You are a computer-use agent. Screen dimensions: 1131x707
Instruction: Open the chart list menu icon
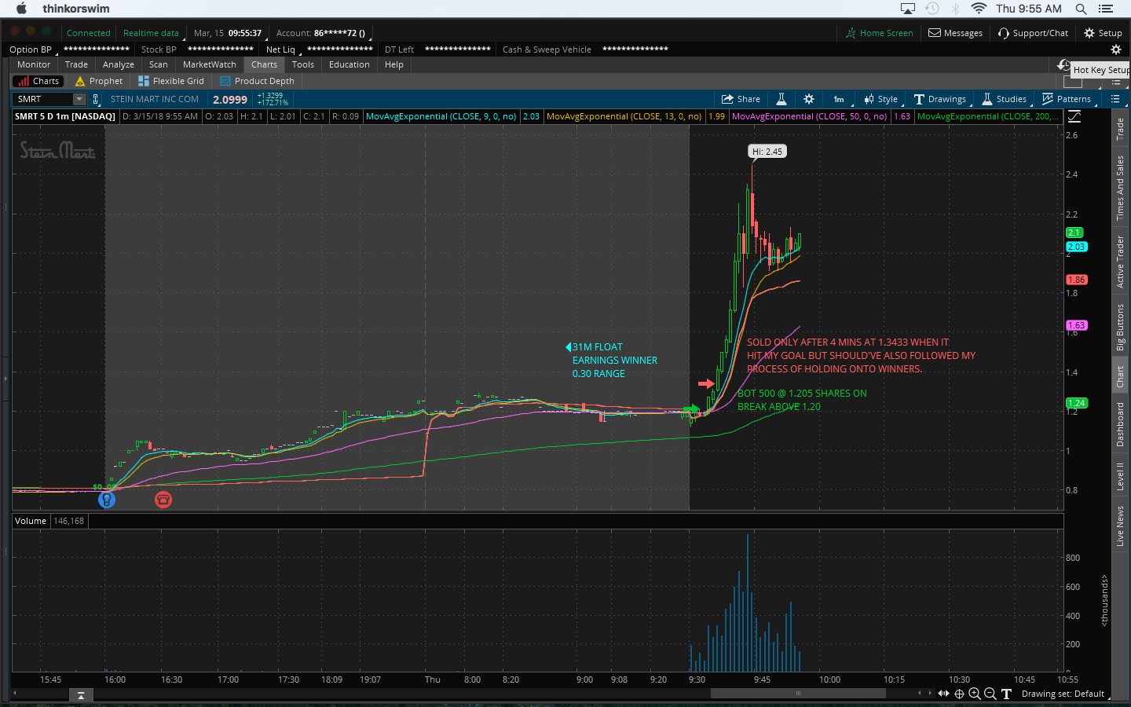tap(1115, 99)
